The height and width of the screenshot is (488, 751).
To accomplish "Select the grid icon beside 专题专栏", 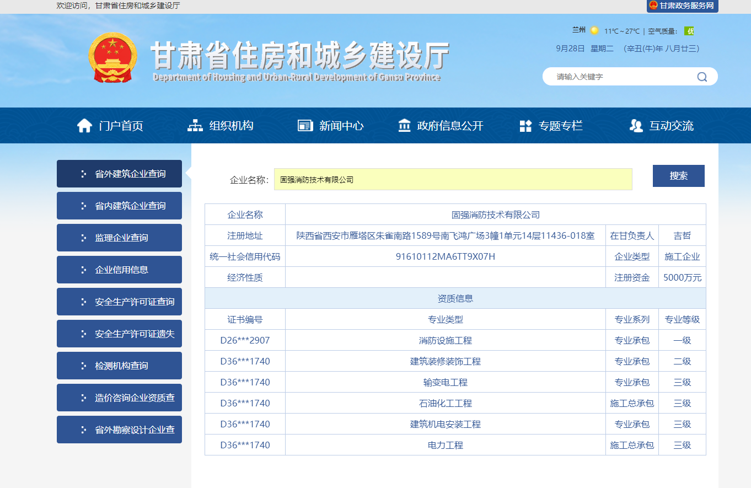I will [525, 125].
